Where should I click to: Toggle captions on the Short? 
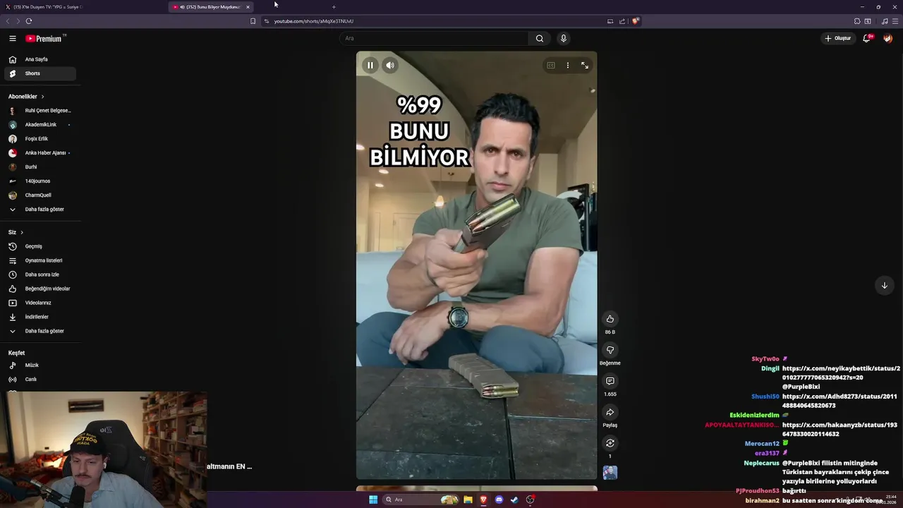(x=551, y=66)
